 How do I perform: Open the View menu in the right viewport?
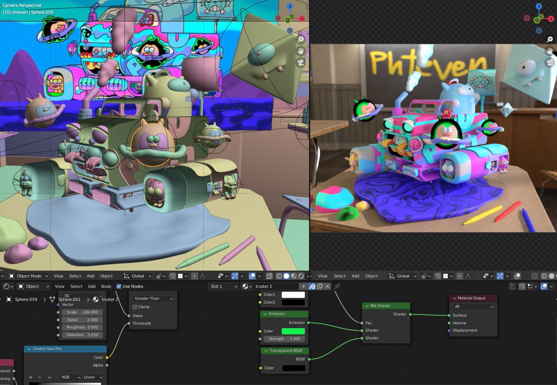click(323, 276)
